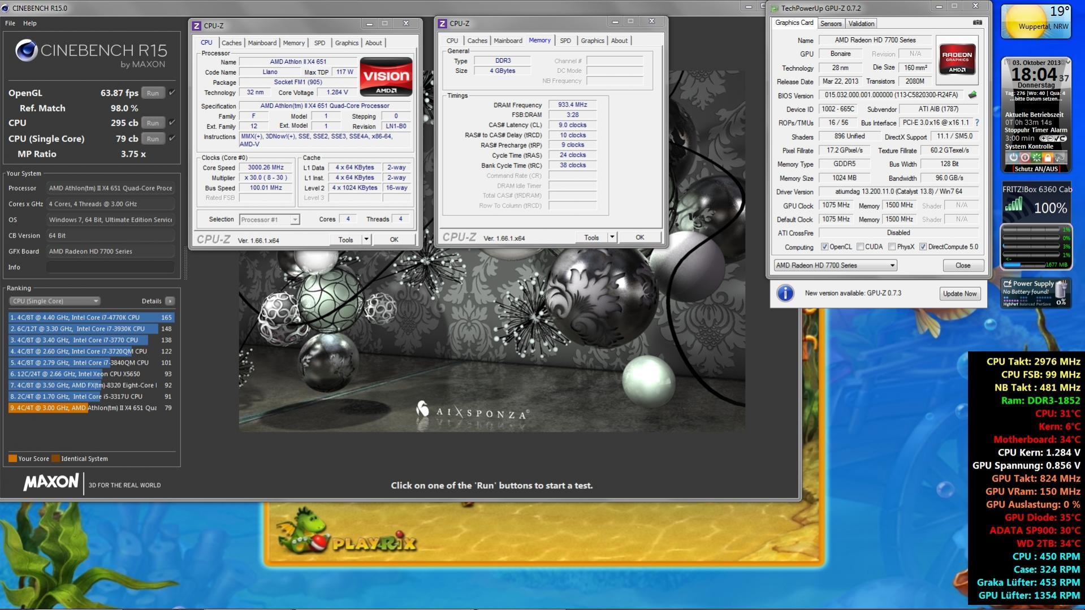Open the File menu in Cinebench
Screen dimensions: 1085x610
pyautogui.click(x=10, y=23)
